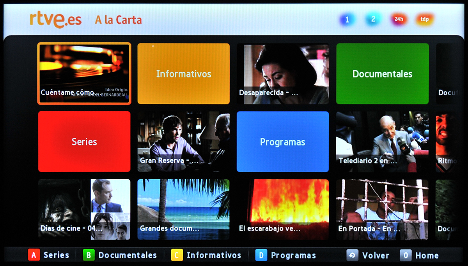Open the orange Informativos tile
Screen dimensions: 468x266
click(x=184, y=74)
